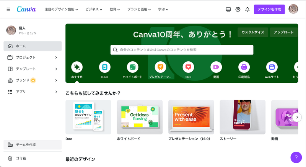Image resolution: width=306 pixels, height=167 pixels.
Task: Click the ブランド crown badge
Action: (33, 80)
